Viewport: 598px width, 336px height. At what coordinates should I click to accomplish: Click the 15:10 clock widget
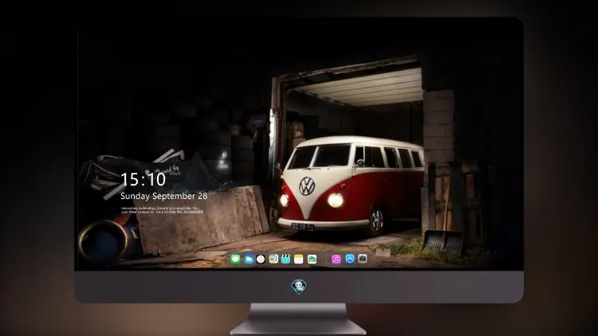[143, 179]
